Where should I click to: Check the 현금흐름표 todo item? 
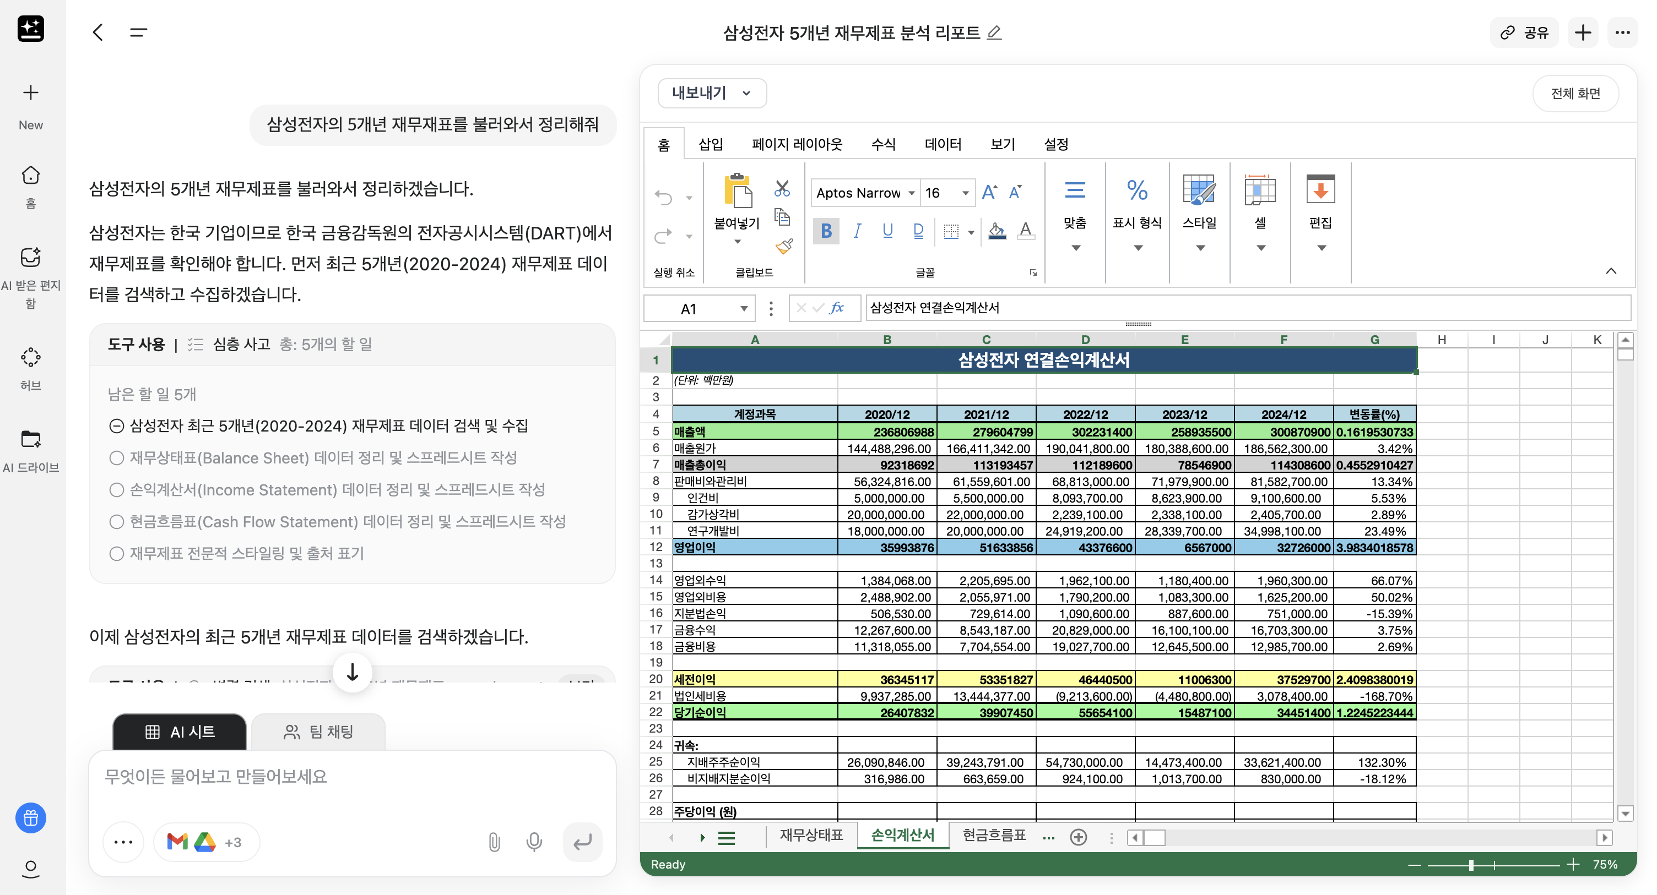click(116, 521)
